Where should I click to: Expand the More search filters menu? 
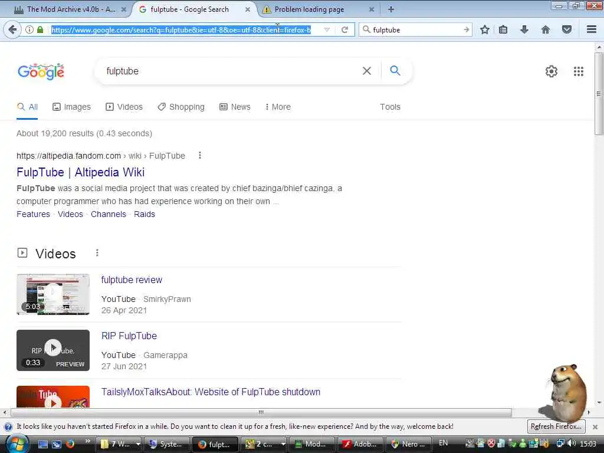point(278,107)
